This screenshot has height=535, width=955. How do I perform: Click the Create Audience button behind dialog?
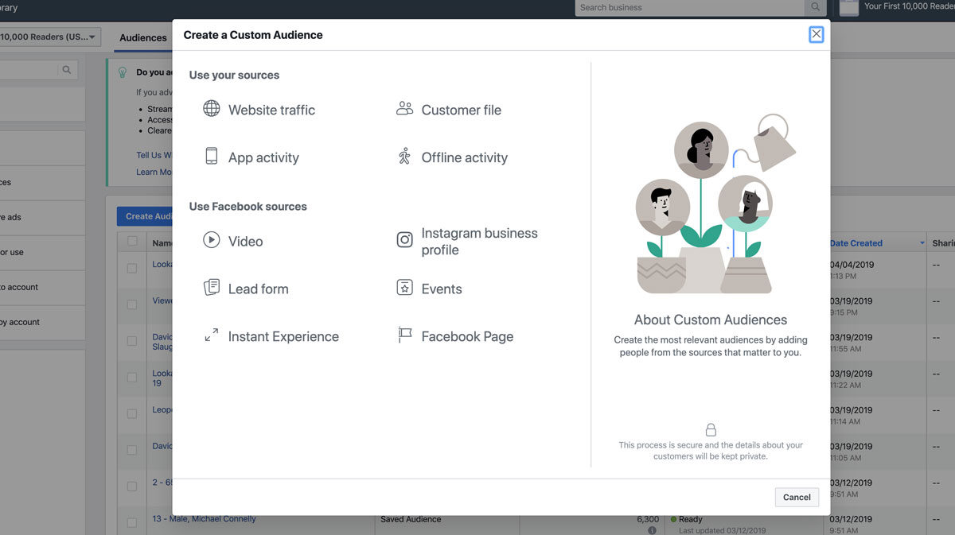145,216
